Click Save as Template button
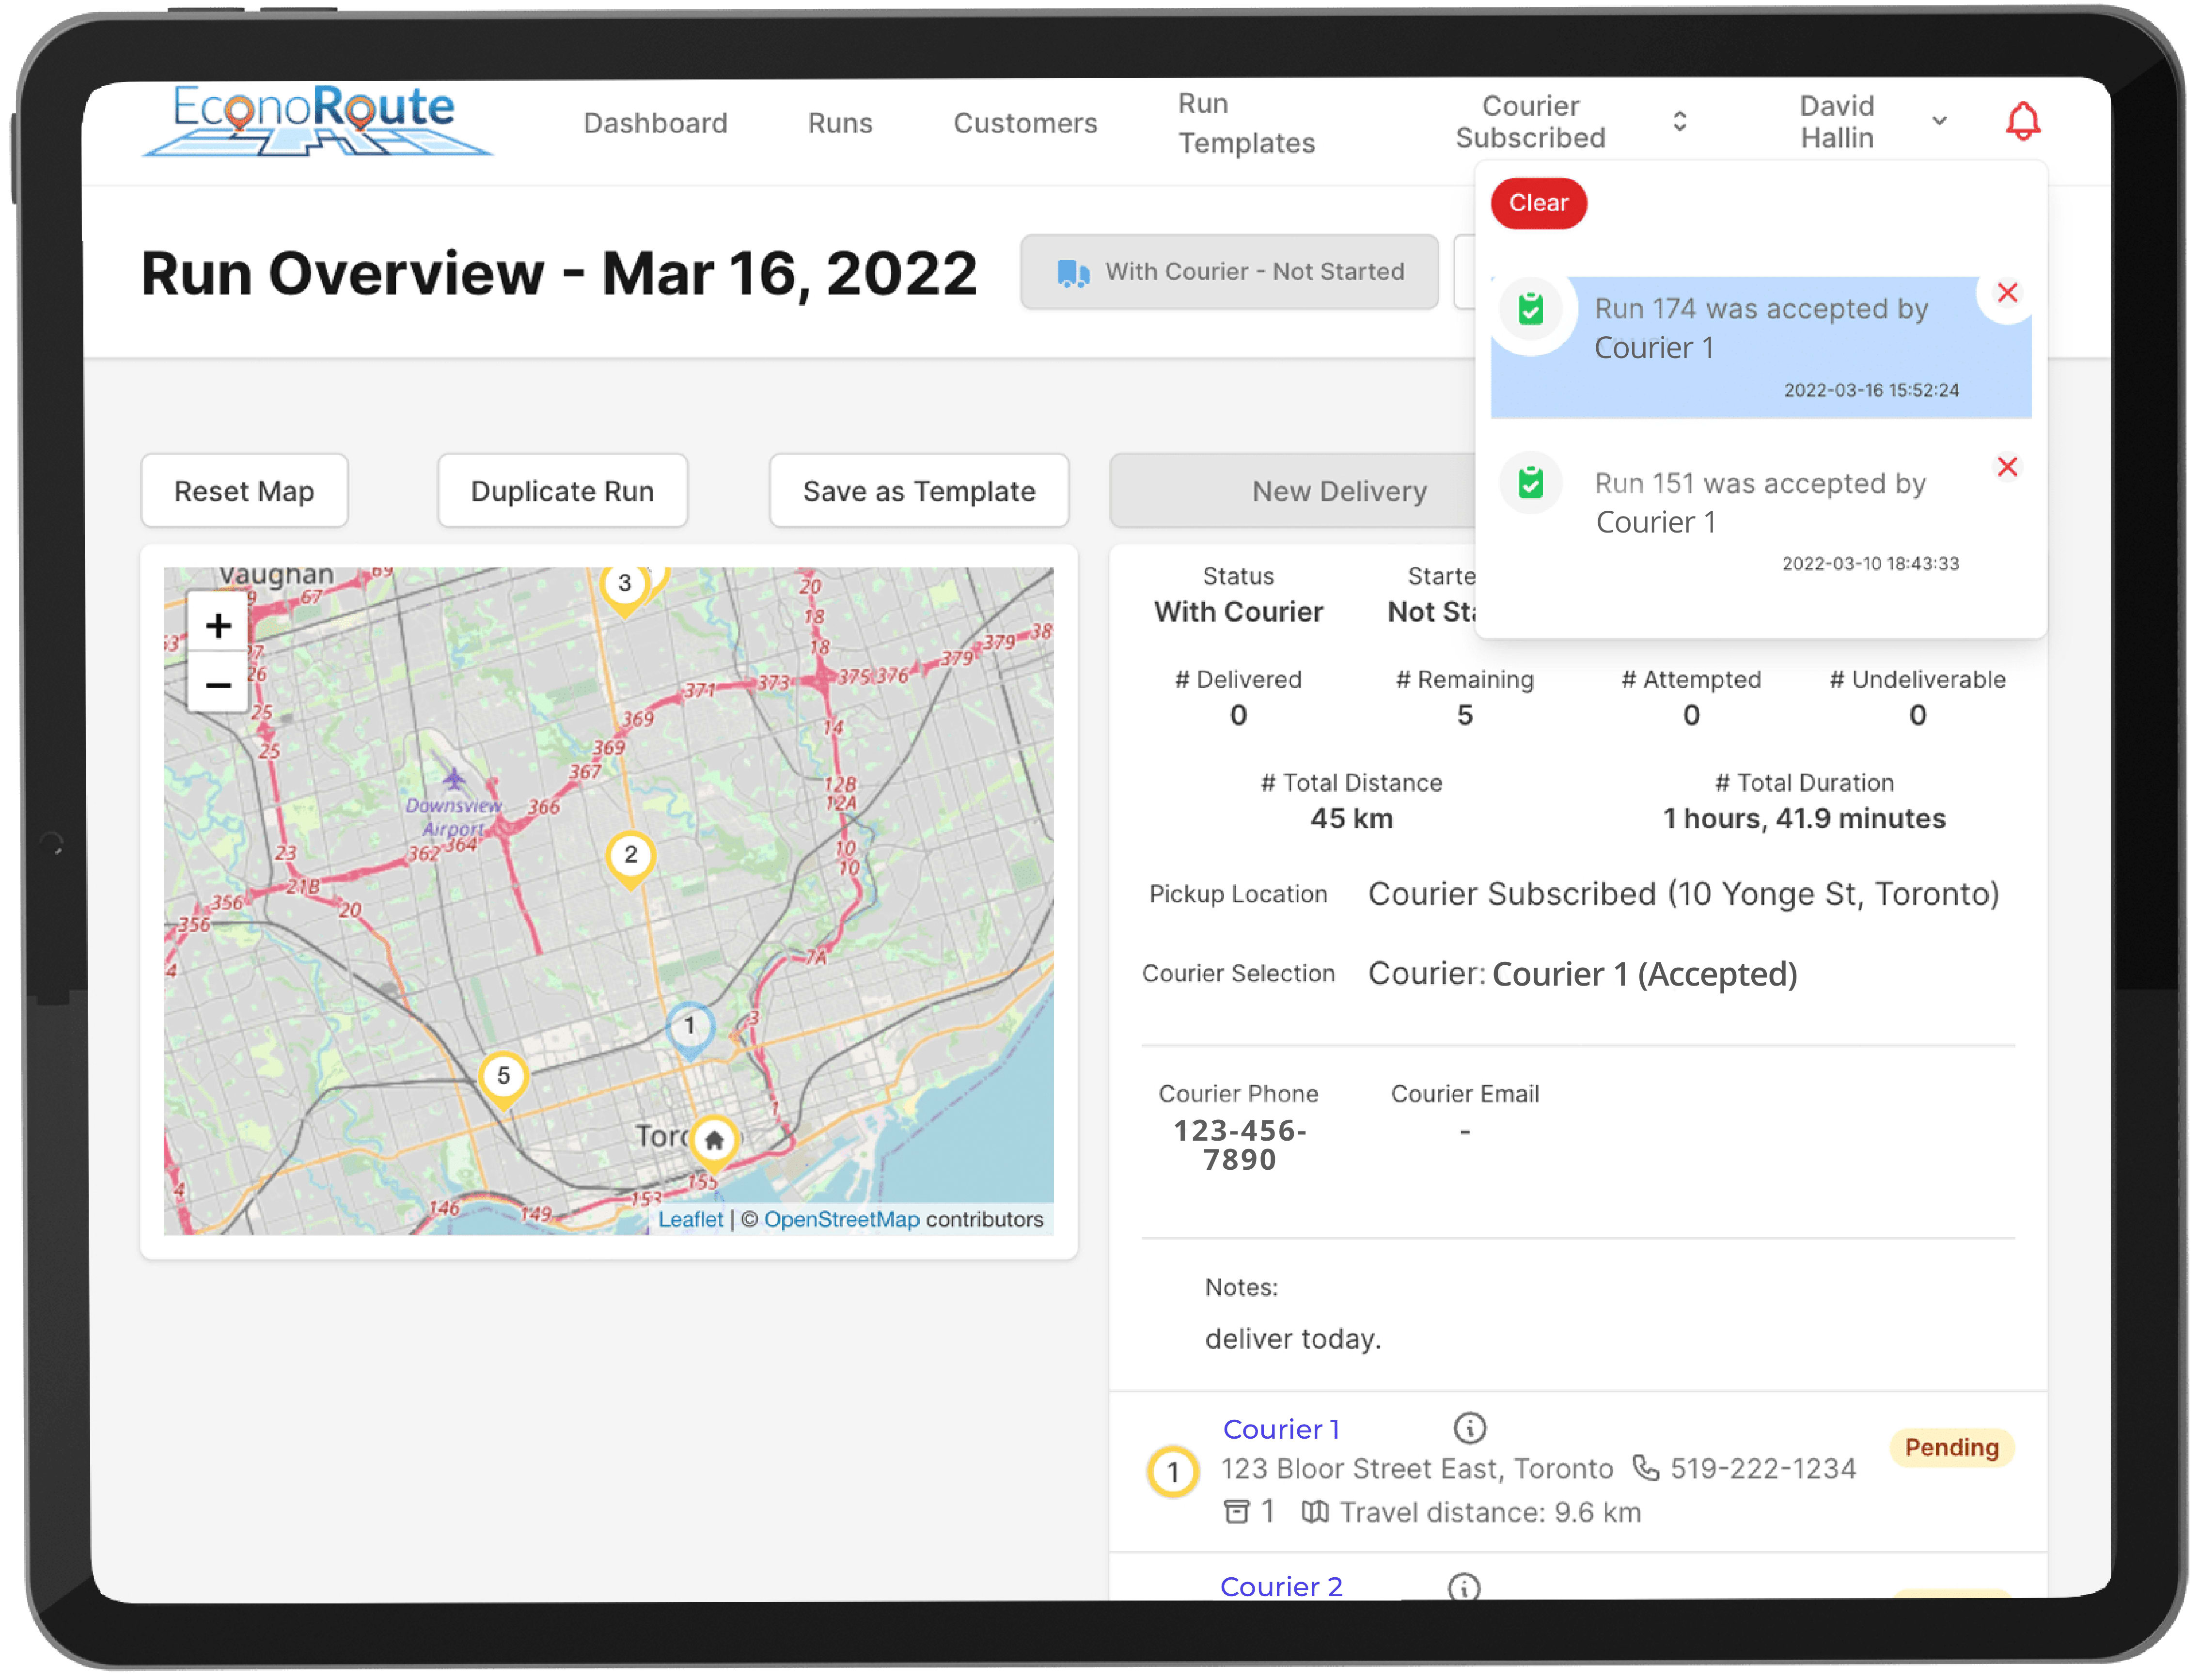 pyautogui.click(x=918, y=491)
